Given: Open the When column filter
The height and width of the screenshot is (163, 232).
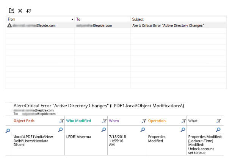Looking at the screenshot, I should [144, 121].
